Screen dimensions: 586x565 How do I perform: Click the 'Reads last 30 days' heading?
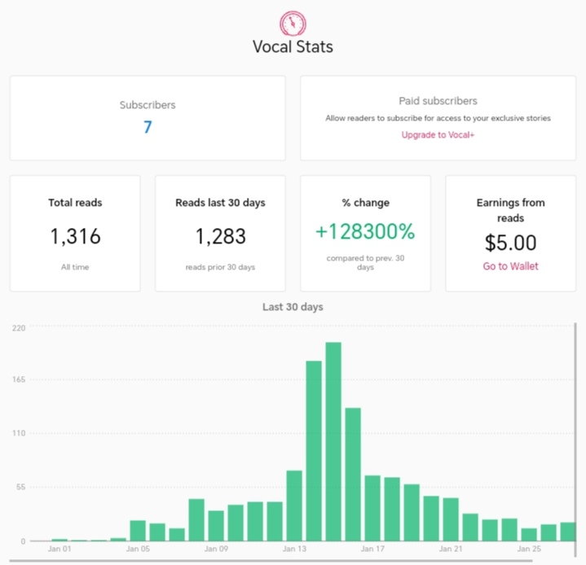(x=220, y=203)
